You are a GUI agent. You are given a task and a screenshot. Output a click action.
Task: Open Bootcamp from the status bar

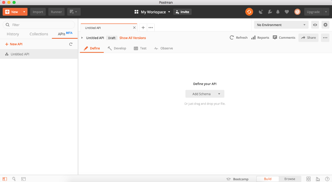point(237,179)
